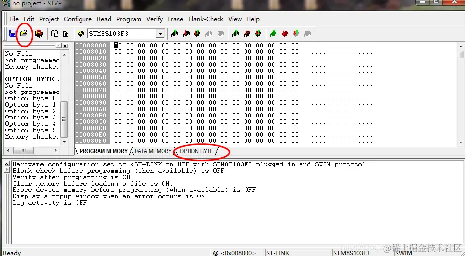Screen dimensions: 465x256
Task: Click address row 000080F0
Action: click(91, 140)
